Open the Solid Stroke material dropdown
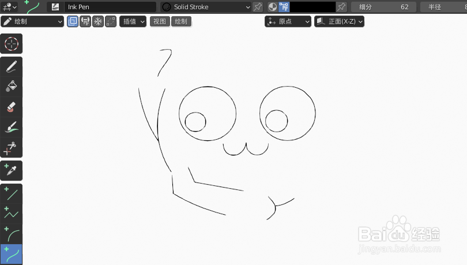 (205, 7)
